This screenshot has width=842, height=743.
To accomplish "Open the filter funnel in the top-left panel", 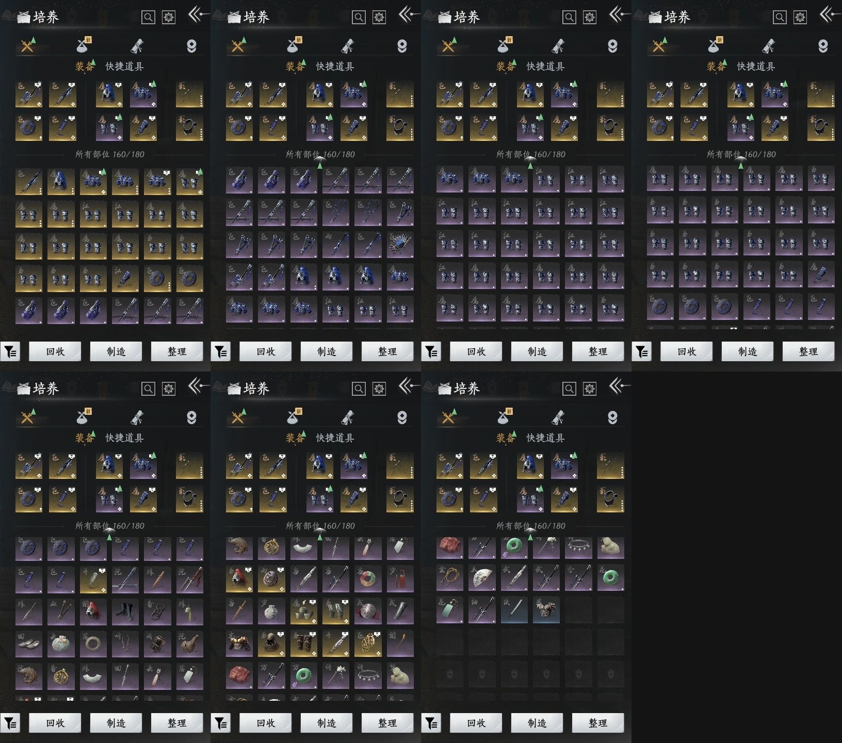I will (10, 352).
